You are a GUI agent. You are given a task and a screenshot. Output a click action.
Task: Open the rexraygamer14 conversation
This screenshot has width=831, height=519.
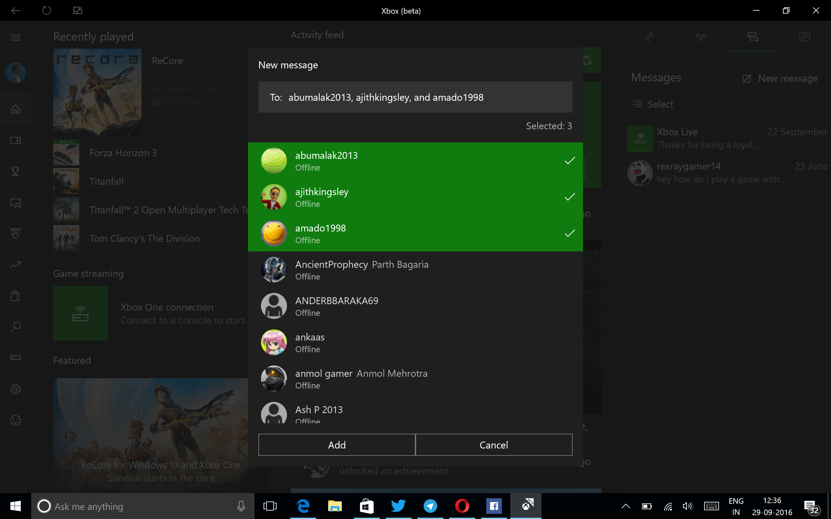727,173
